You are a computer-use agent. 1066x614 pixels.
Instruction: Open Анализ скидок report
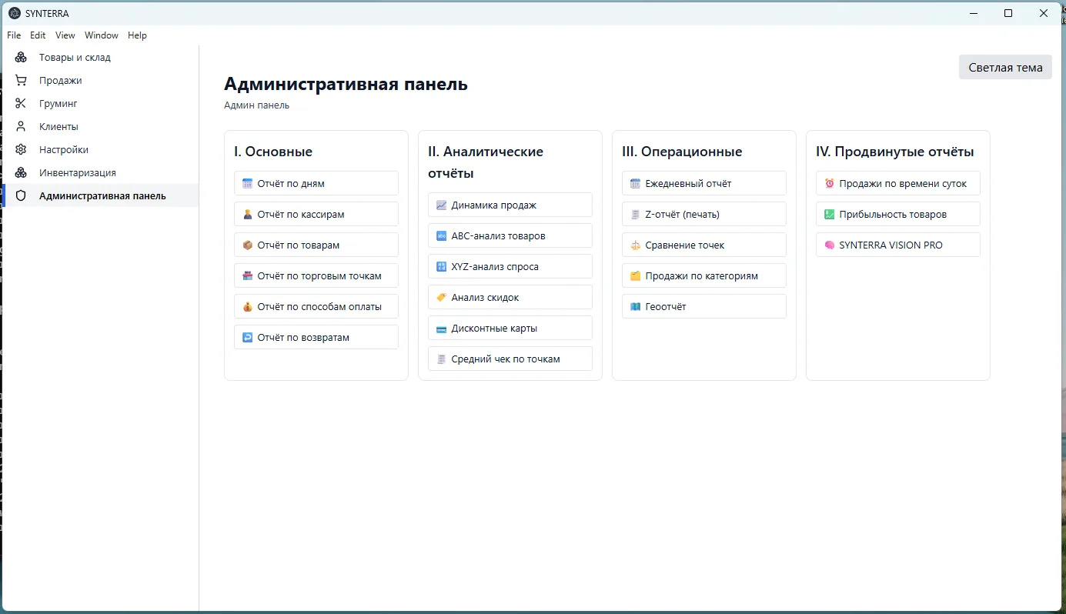(x=510, y=297)
